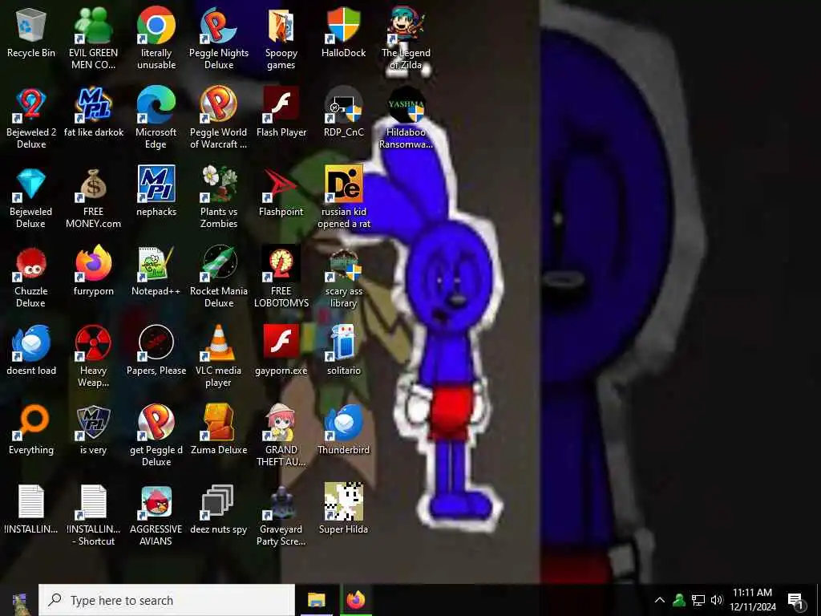
Task: Select the Zuma Deluxe icon
Action: (218, 423)
